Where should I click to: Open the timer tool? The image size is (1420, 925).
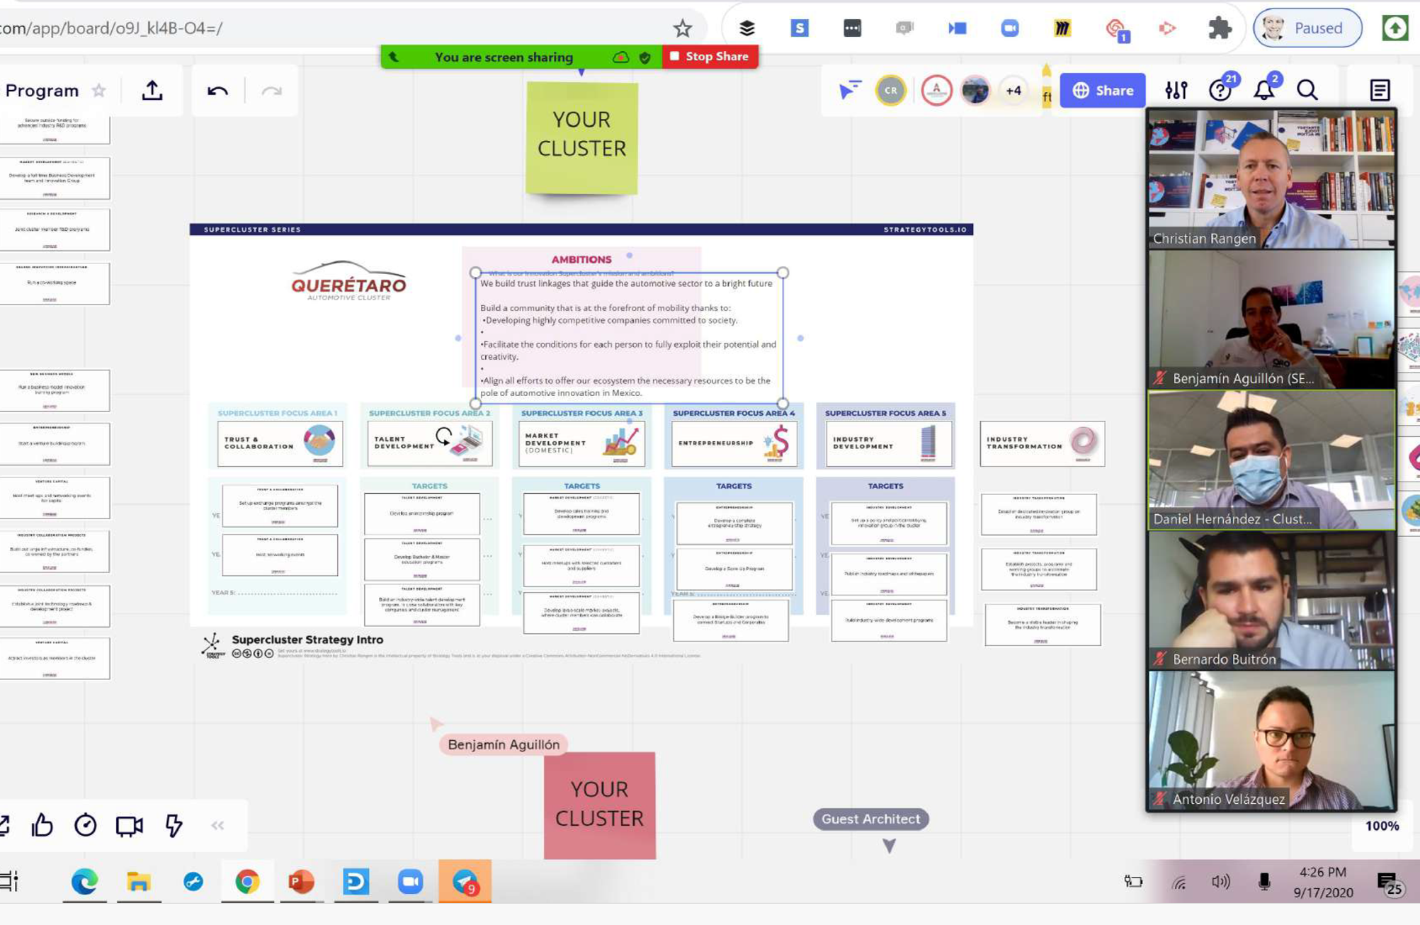(86, 825)
